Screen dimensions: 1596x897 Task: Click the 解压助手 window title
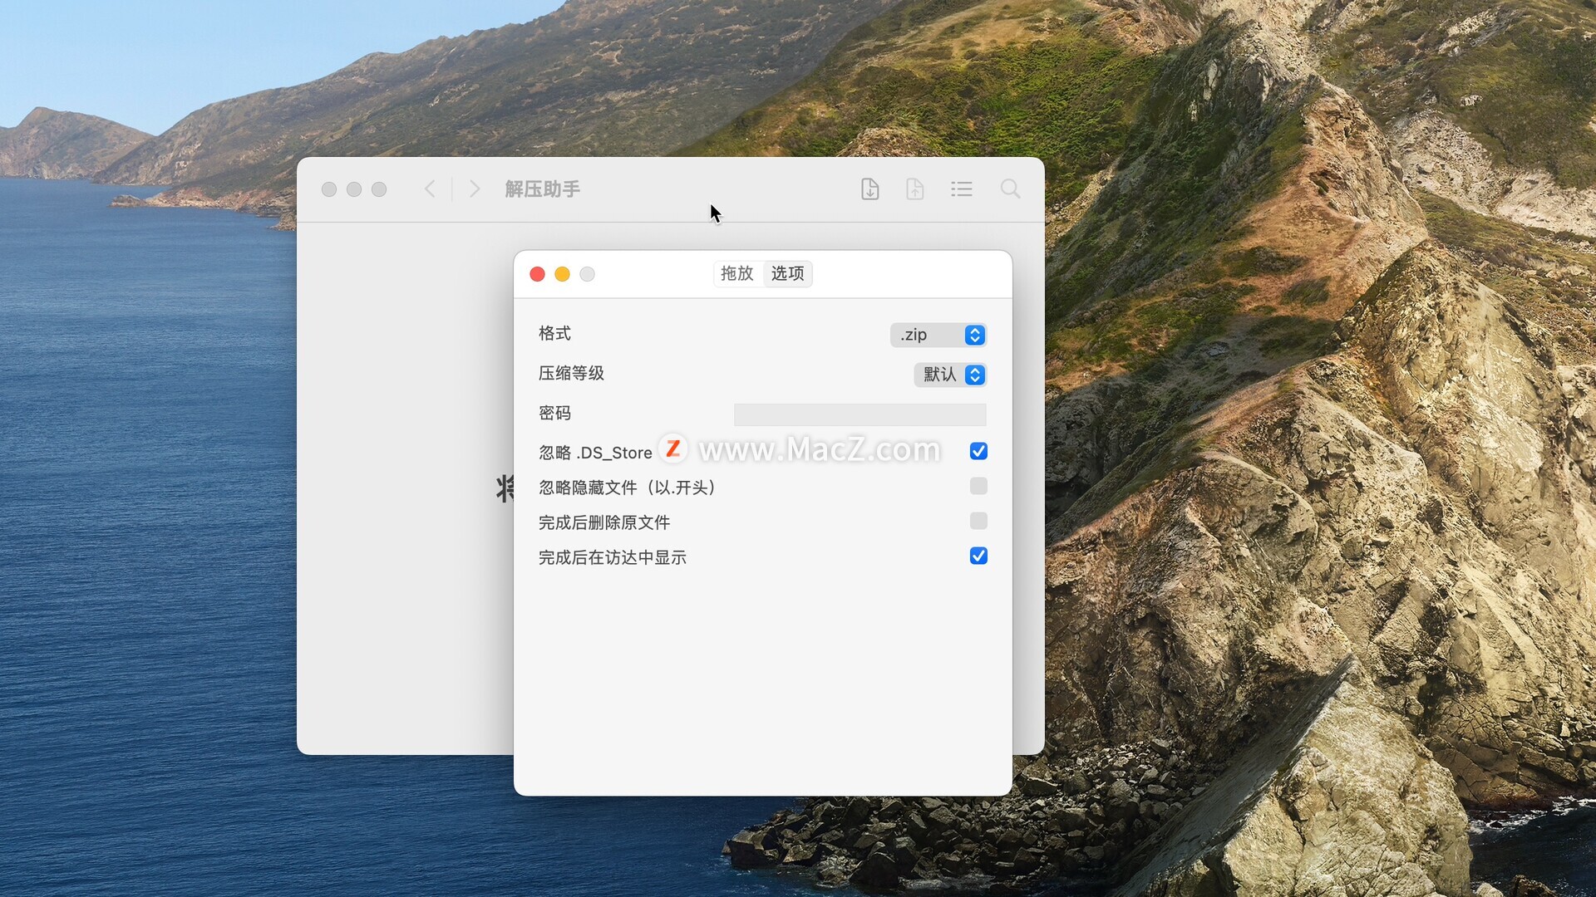pos(542,189)
